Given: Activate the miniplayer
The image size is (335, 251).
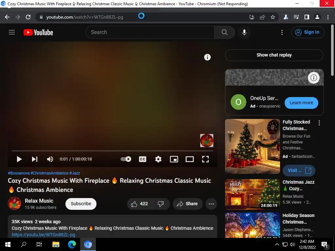Looking at the screenshot, I should [174, 159].
